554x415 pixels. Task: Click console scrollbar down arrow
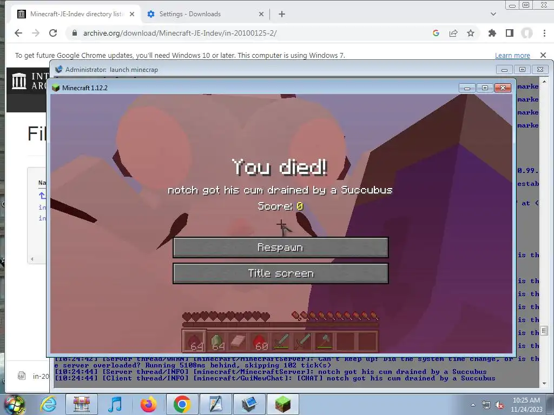pos(544,383)
